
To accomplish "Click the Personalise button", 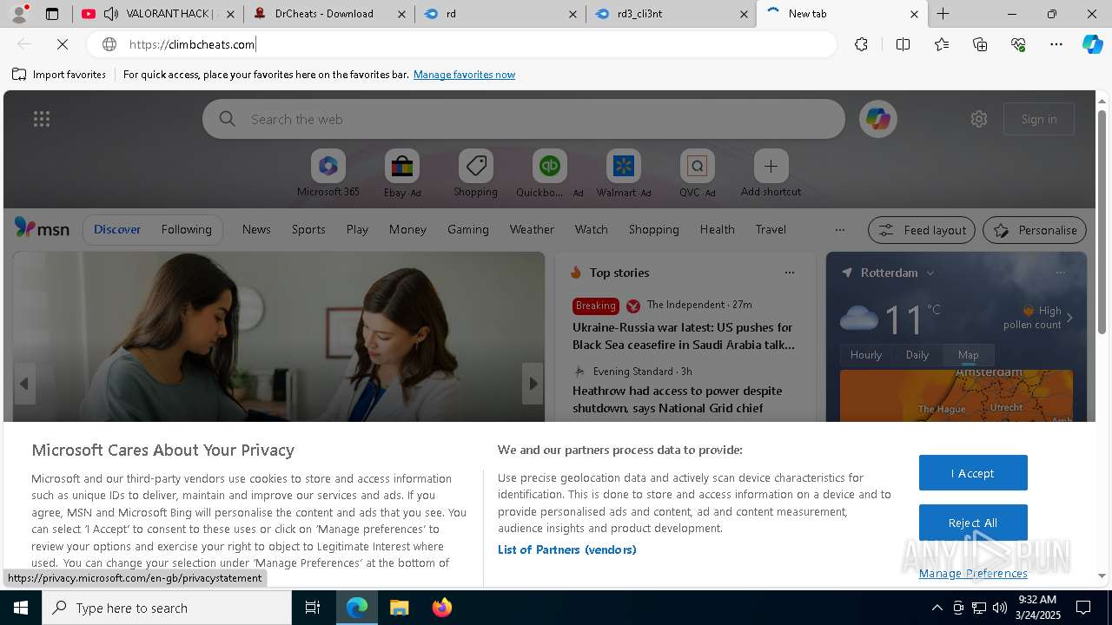I will pos(1035,230).
